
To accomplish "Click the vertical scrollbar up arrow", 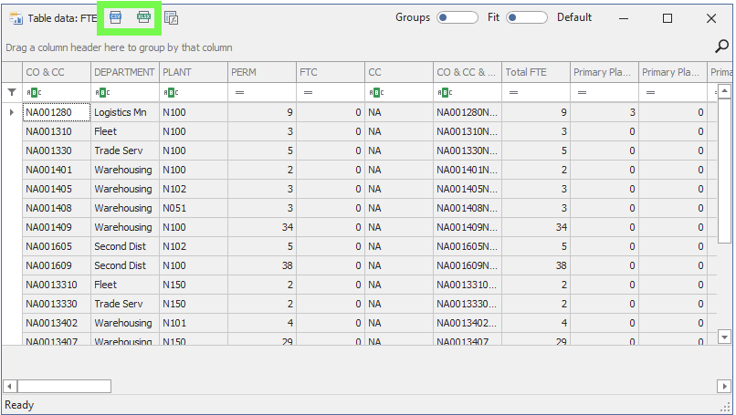I will 724,91.
